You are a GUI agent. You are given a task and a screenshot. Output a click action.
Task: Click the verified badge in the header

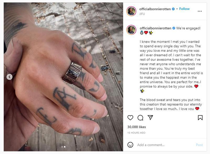pyautogui.click(x=173, y=9)
